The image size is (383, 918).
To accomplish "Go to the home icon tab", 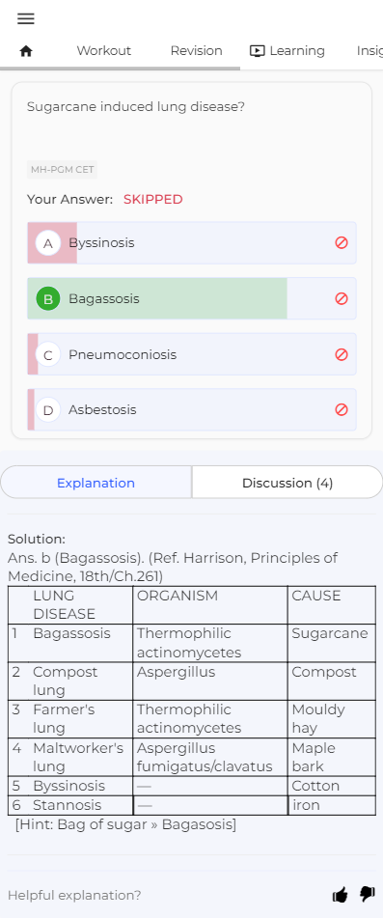I will click(x=26, y=51).
